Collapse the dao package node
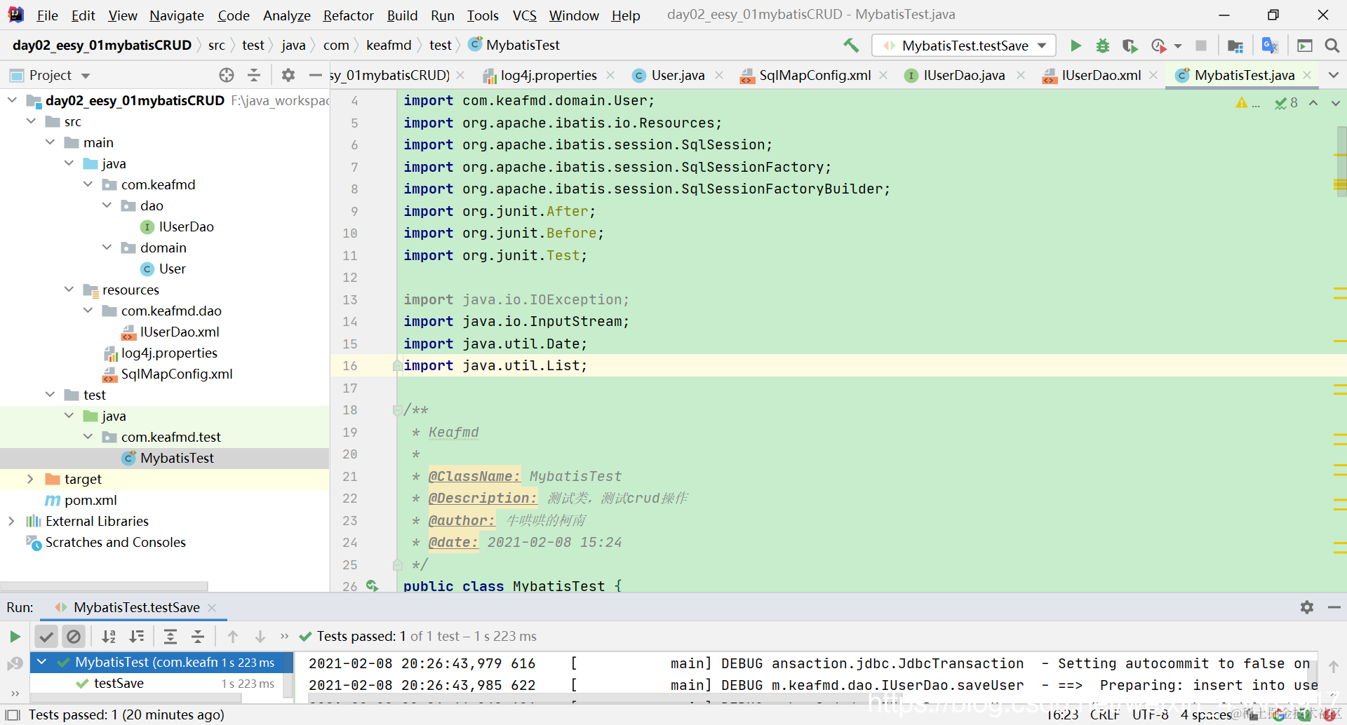1347x725 pixels. [x=107, y=205]
